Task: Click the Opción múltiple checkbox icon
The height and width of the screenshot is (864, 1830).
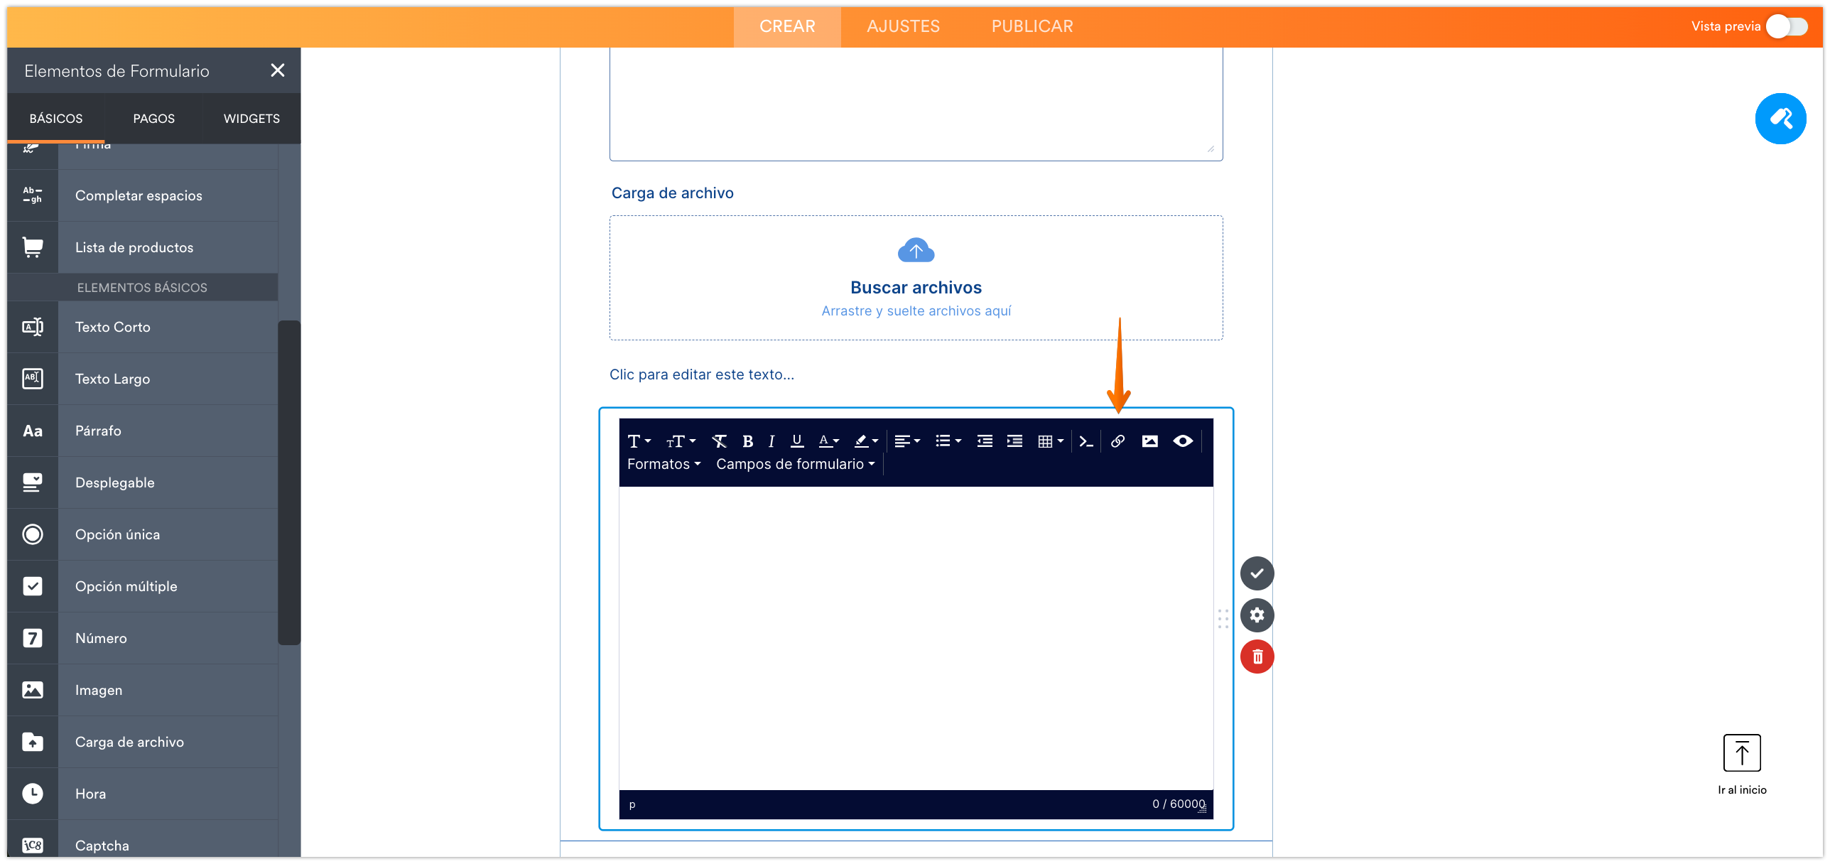Action: (x=33, y=586)
